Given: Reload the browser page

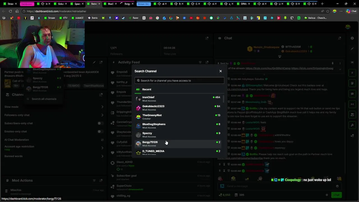Looking at the screenshot, I should pyautogui.click(x=10, y=11).
